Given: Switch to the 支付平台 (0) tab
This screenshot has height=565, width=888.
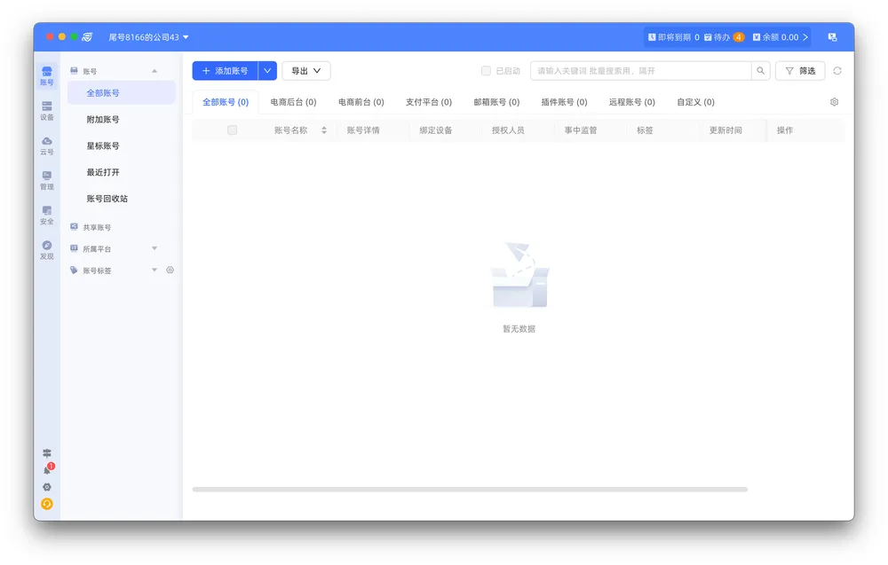Looking at the screenshot, I should pos(428,102).
